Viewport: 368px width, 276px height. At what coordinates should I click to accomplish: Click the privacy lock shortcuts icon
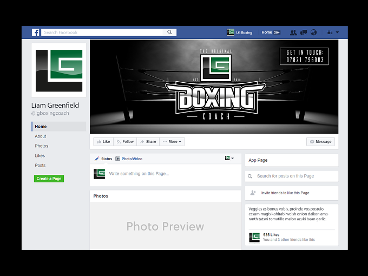click(330, 32)
